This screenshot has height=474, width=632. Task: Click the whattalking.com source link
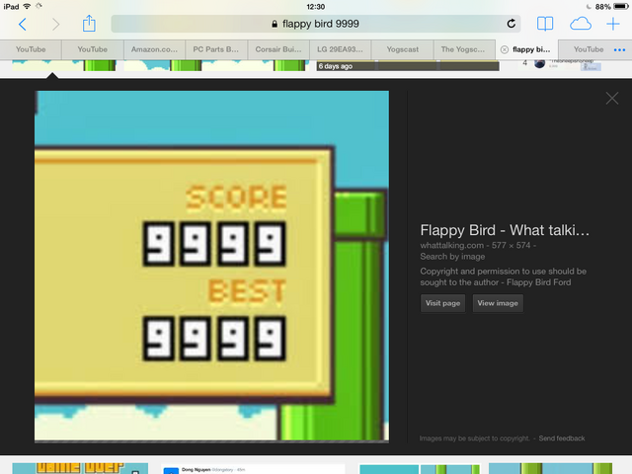coord(452,245)
